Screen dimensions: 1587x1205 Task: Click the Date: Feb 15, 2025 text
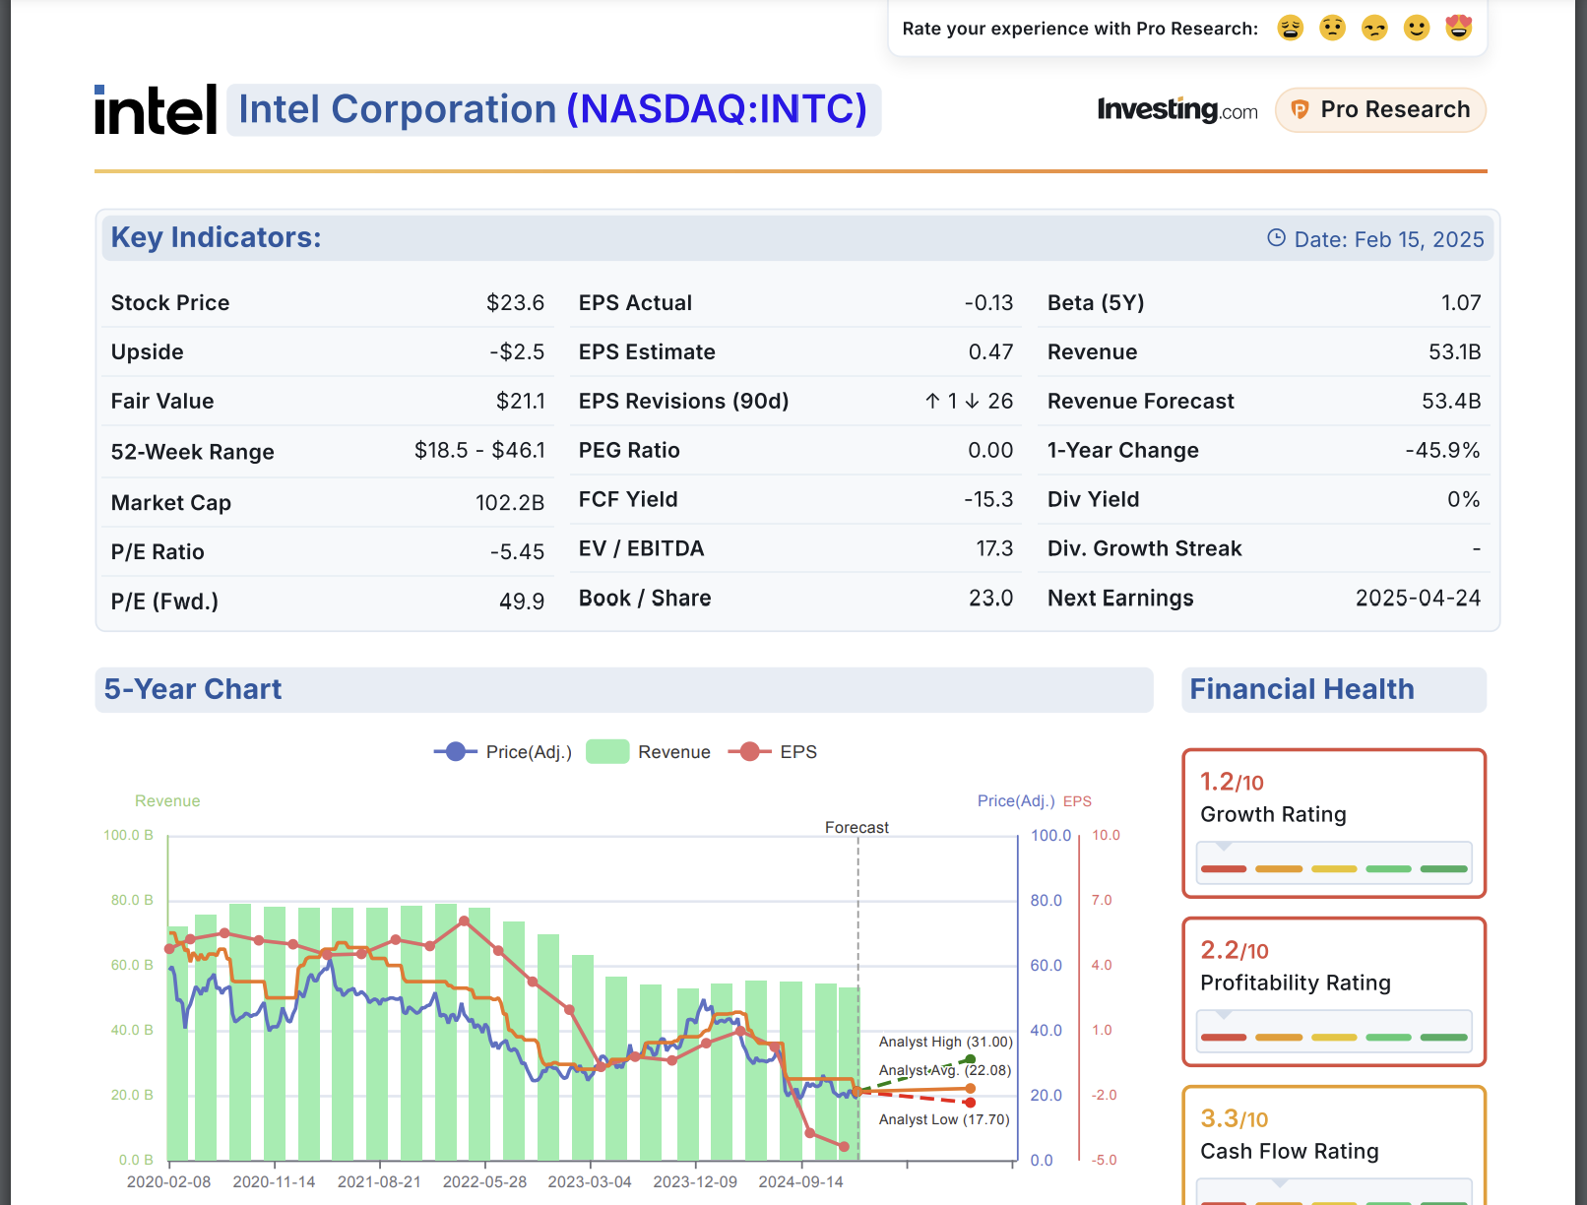tap(1389, 239)
